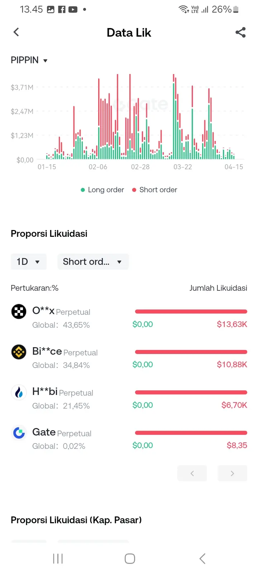Open Android recent apps button
Screen dimensions: 258x575
point(58,558)
